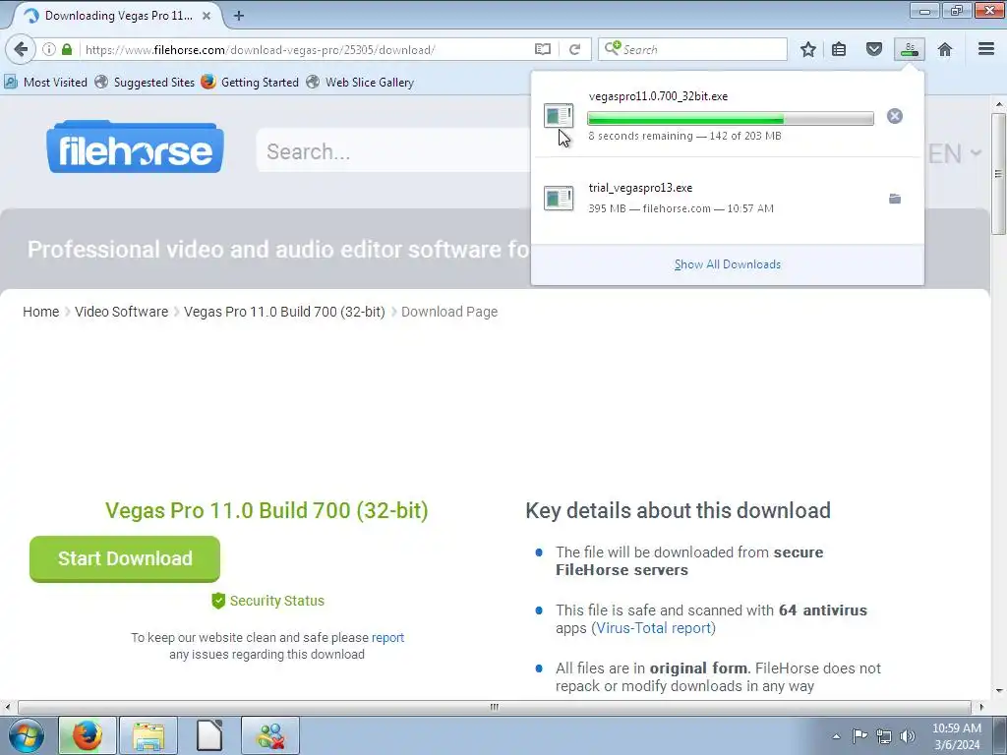Select the Downloading Vegas Pro 11 tab

[x=118, y=16]
